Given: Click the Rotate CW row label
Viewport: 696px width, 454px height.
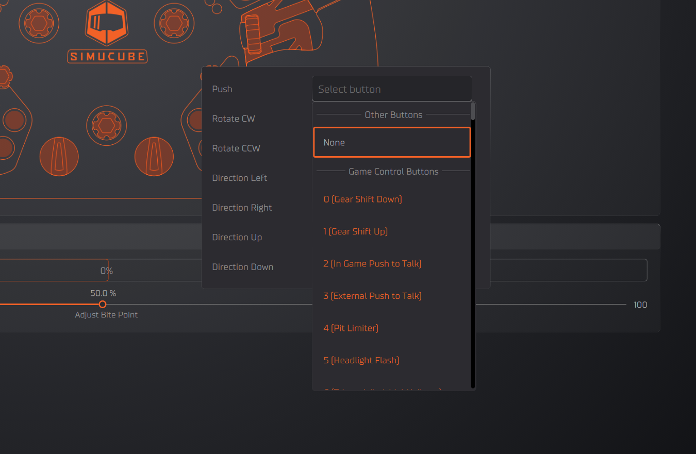Looking at the screenshot, I should click(234, 119).
